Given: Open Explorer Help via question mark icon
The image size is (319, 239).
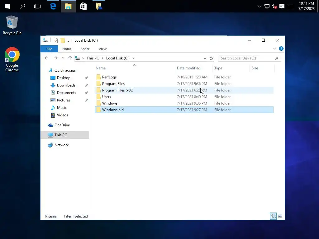Looking at the screenshot, I should [281, 49].
